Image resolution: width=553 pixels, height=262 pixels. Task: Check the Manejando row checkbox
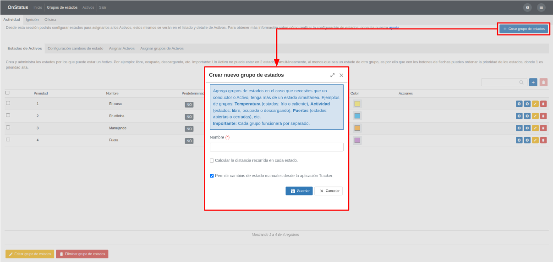(7, 127)
